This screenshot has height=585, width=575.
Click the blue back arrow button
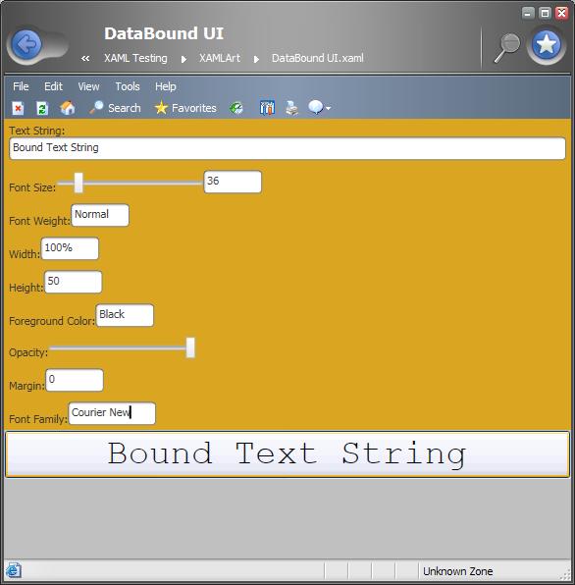26,44
